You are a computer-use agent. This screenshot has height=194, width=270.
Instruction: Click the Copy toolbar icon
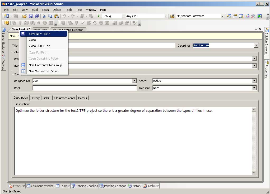point(50,16)
